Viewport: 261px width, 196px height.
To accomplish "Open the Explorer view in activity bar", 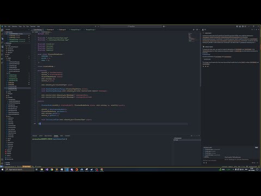I will [2, 30].
